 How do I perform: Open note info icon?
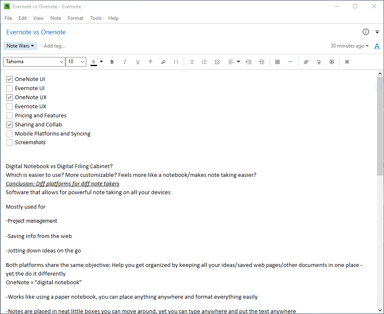[365, 32]
